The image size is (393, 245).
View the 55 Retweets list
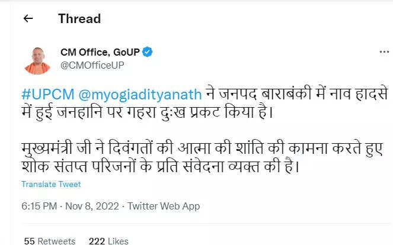pos(49,240)
